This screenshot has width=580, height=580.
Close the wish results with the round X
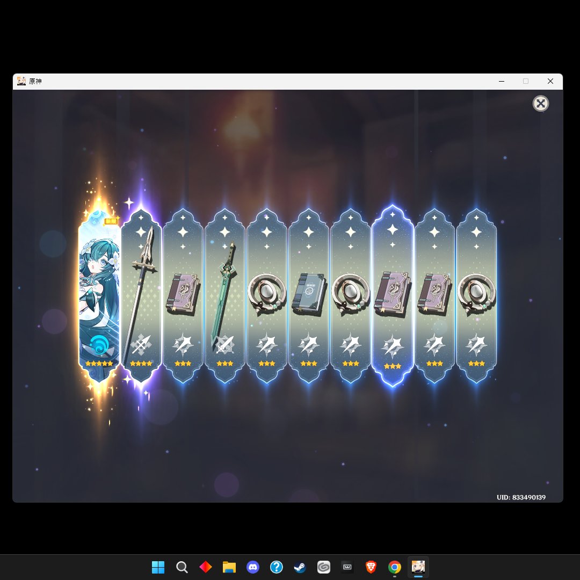540,104
